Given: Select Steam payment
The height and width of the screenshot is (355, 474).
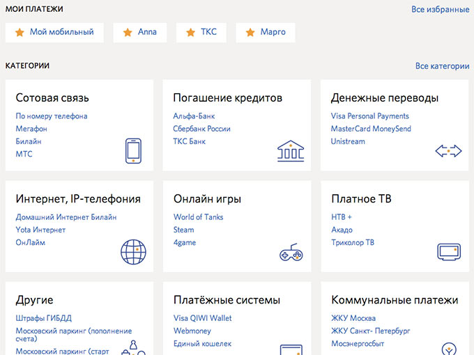Looking at the screenshot, I should (184, 230).
